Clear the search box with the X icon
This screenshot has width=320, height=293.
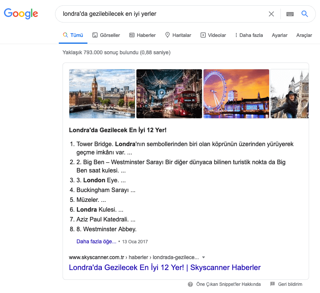pos(271,14)
